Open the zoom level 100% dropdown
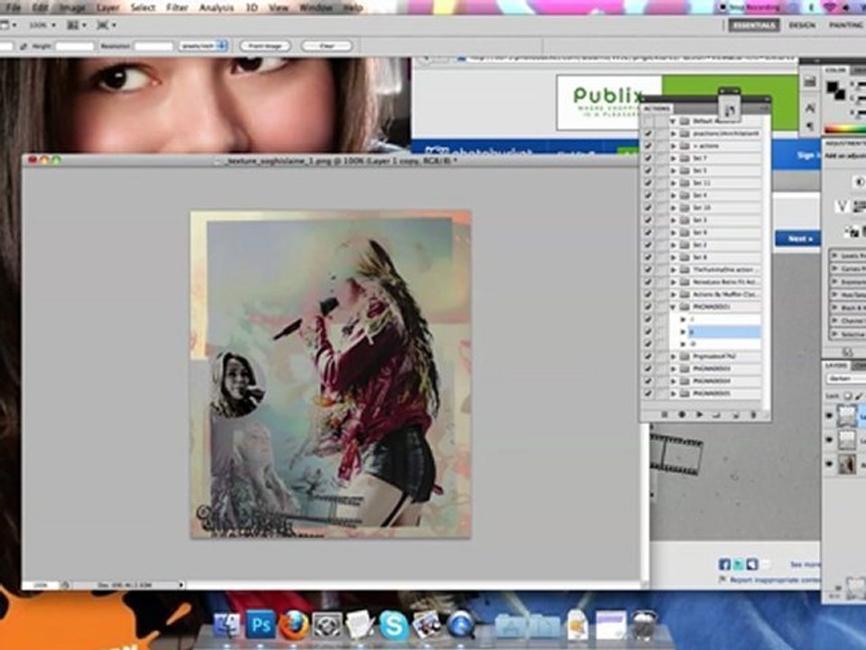The image size is (866, 650). point(42,25)
